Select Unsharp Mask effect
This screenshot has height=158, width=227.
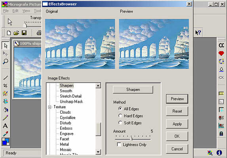tap(71, 102)
